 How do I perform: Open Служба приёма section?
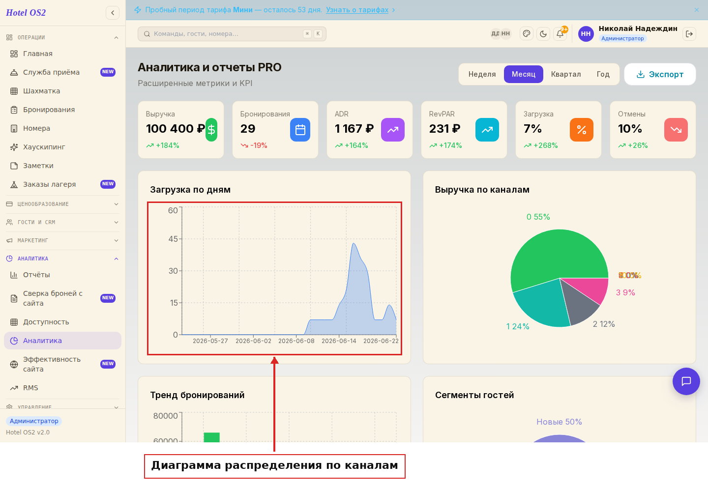[x=62, y=72]
